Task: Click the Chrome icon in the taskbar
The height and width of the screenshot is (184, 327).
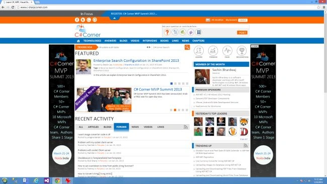Action: pyautogui.click(x=57, y=180)
